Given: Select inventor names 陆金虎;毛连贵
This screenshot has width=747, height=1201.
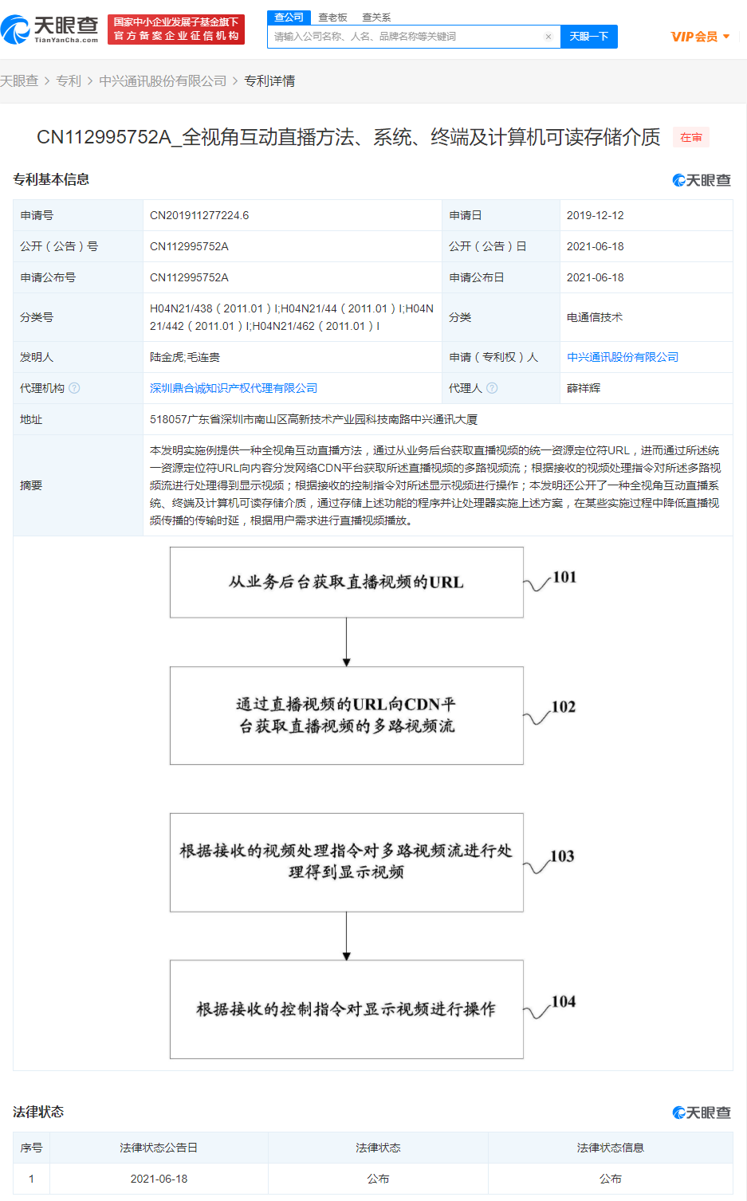Looking at the screenshot, I should point(185,357).
